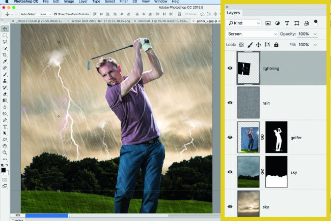
Task: Open the Kind filter dropdown
Action: click(x=243, y=23)
